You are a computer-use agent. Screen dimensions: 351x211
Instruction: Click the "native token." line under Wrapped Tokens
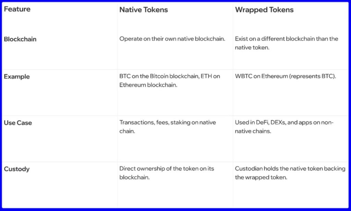point(252,48)
